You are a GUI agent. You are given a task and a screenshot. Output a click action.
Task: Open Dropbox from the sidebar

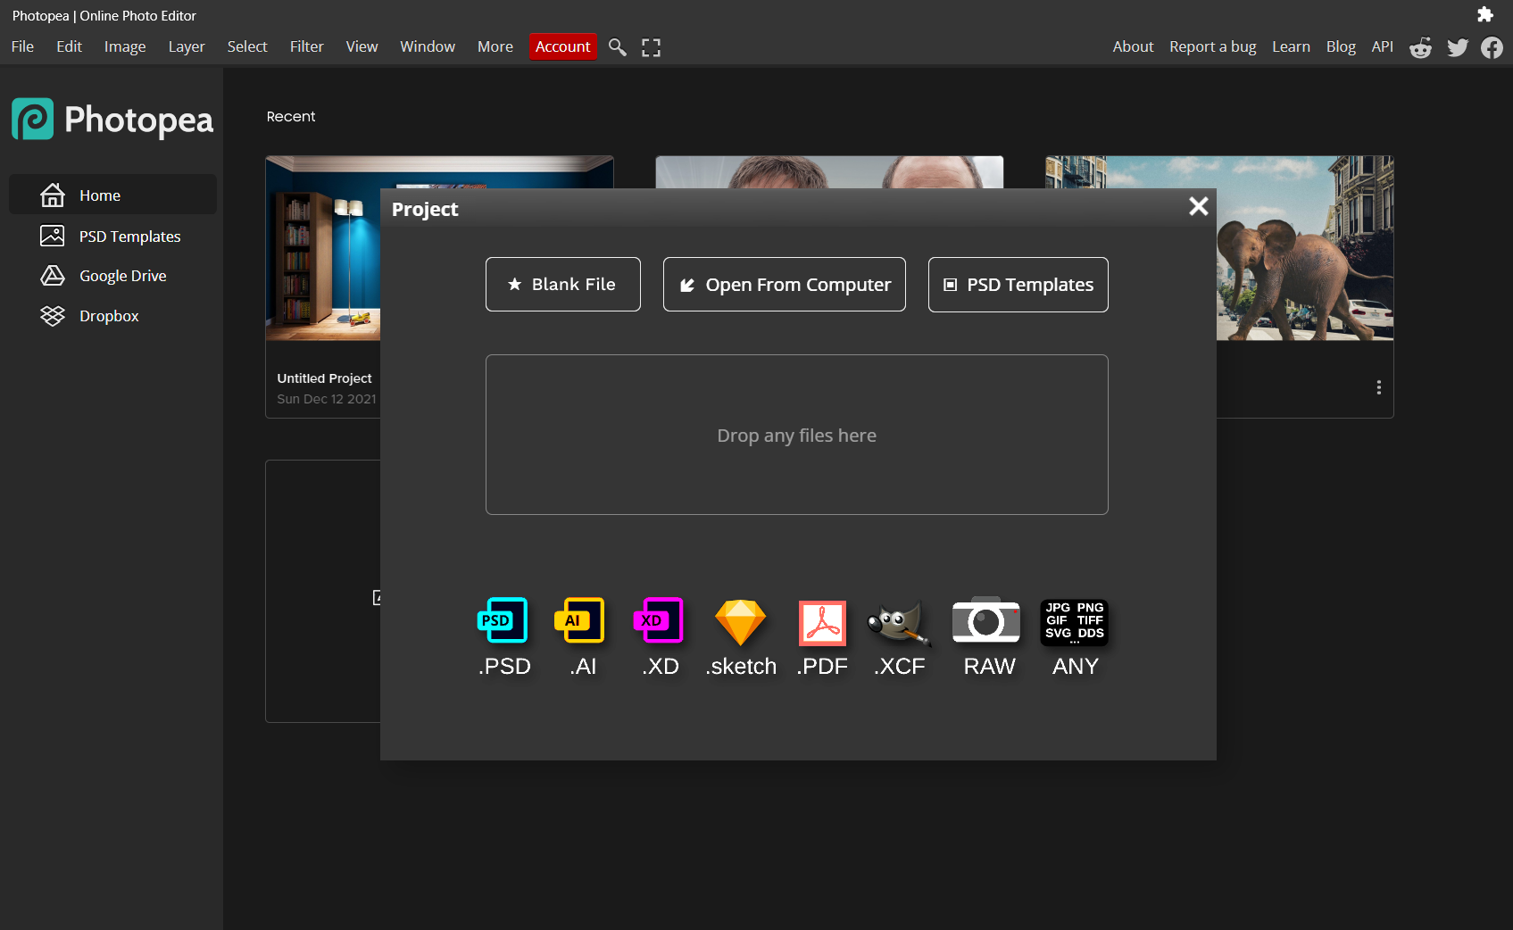click(x=108, y=315)
